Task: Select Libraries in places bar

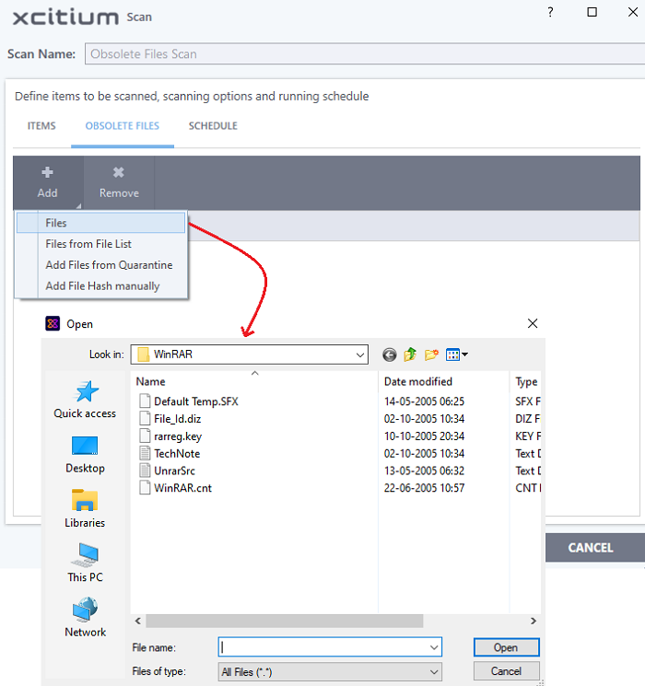Action: 85,509
